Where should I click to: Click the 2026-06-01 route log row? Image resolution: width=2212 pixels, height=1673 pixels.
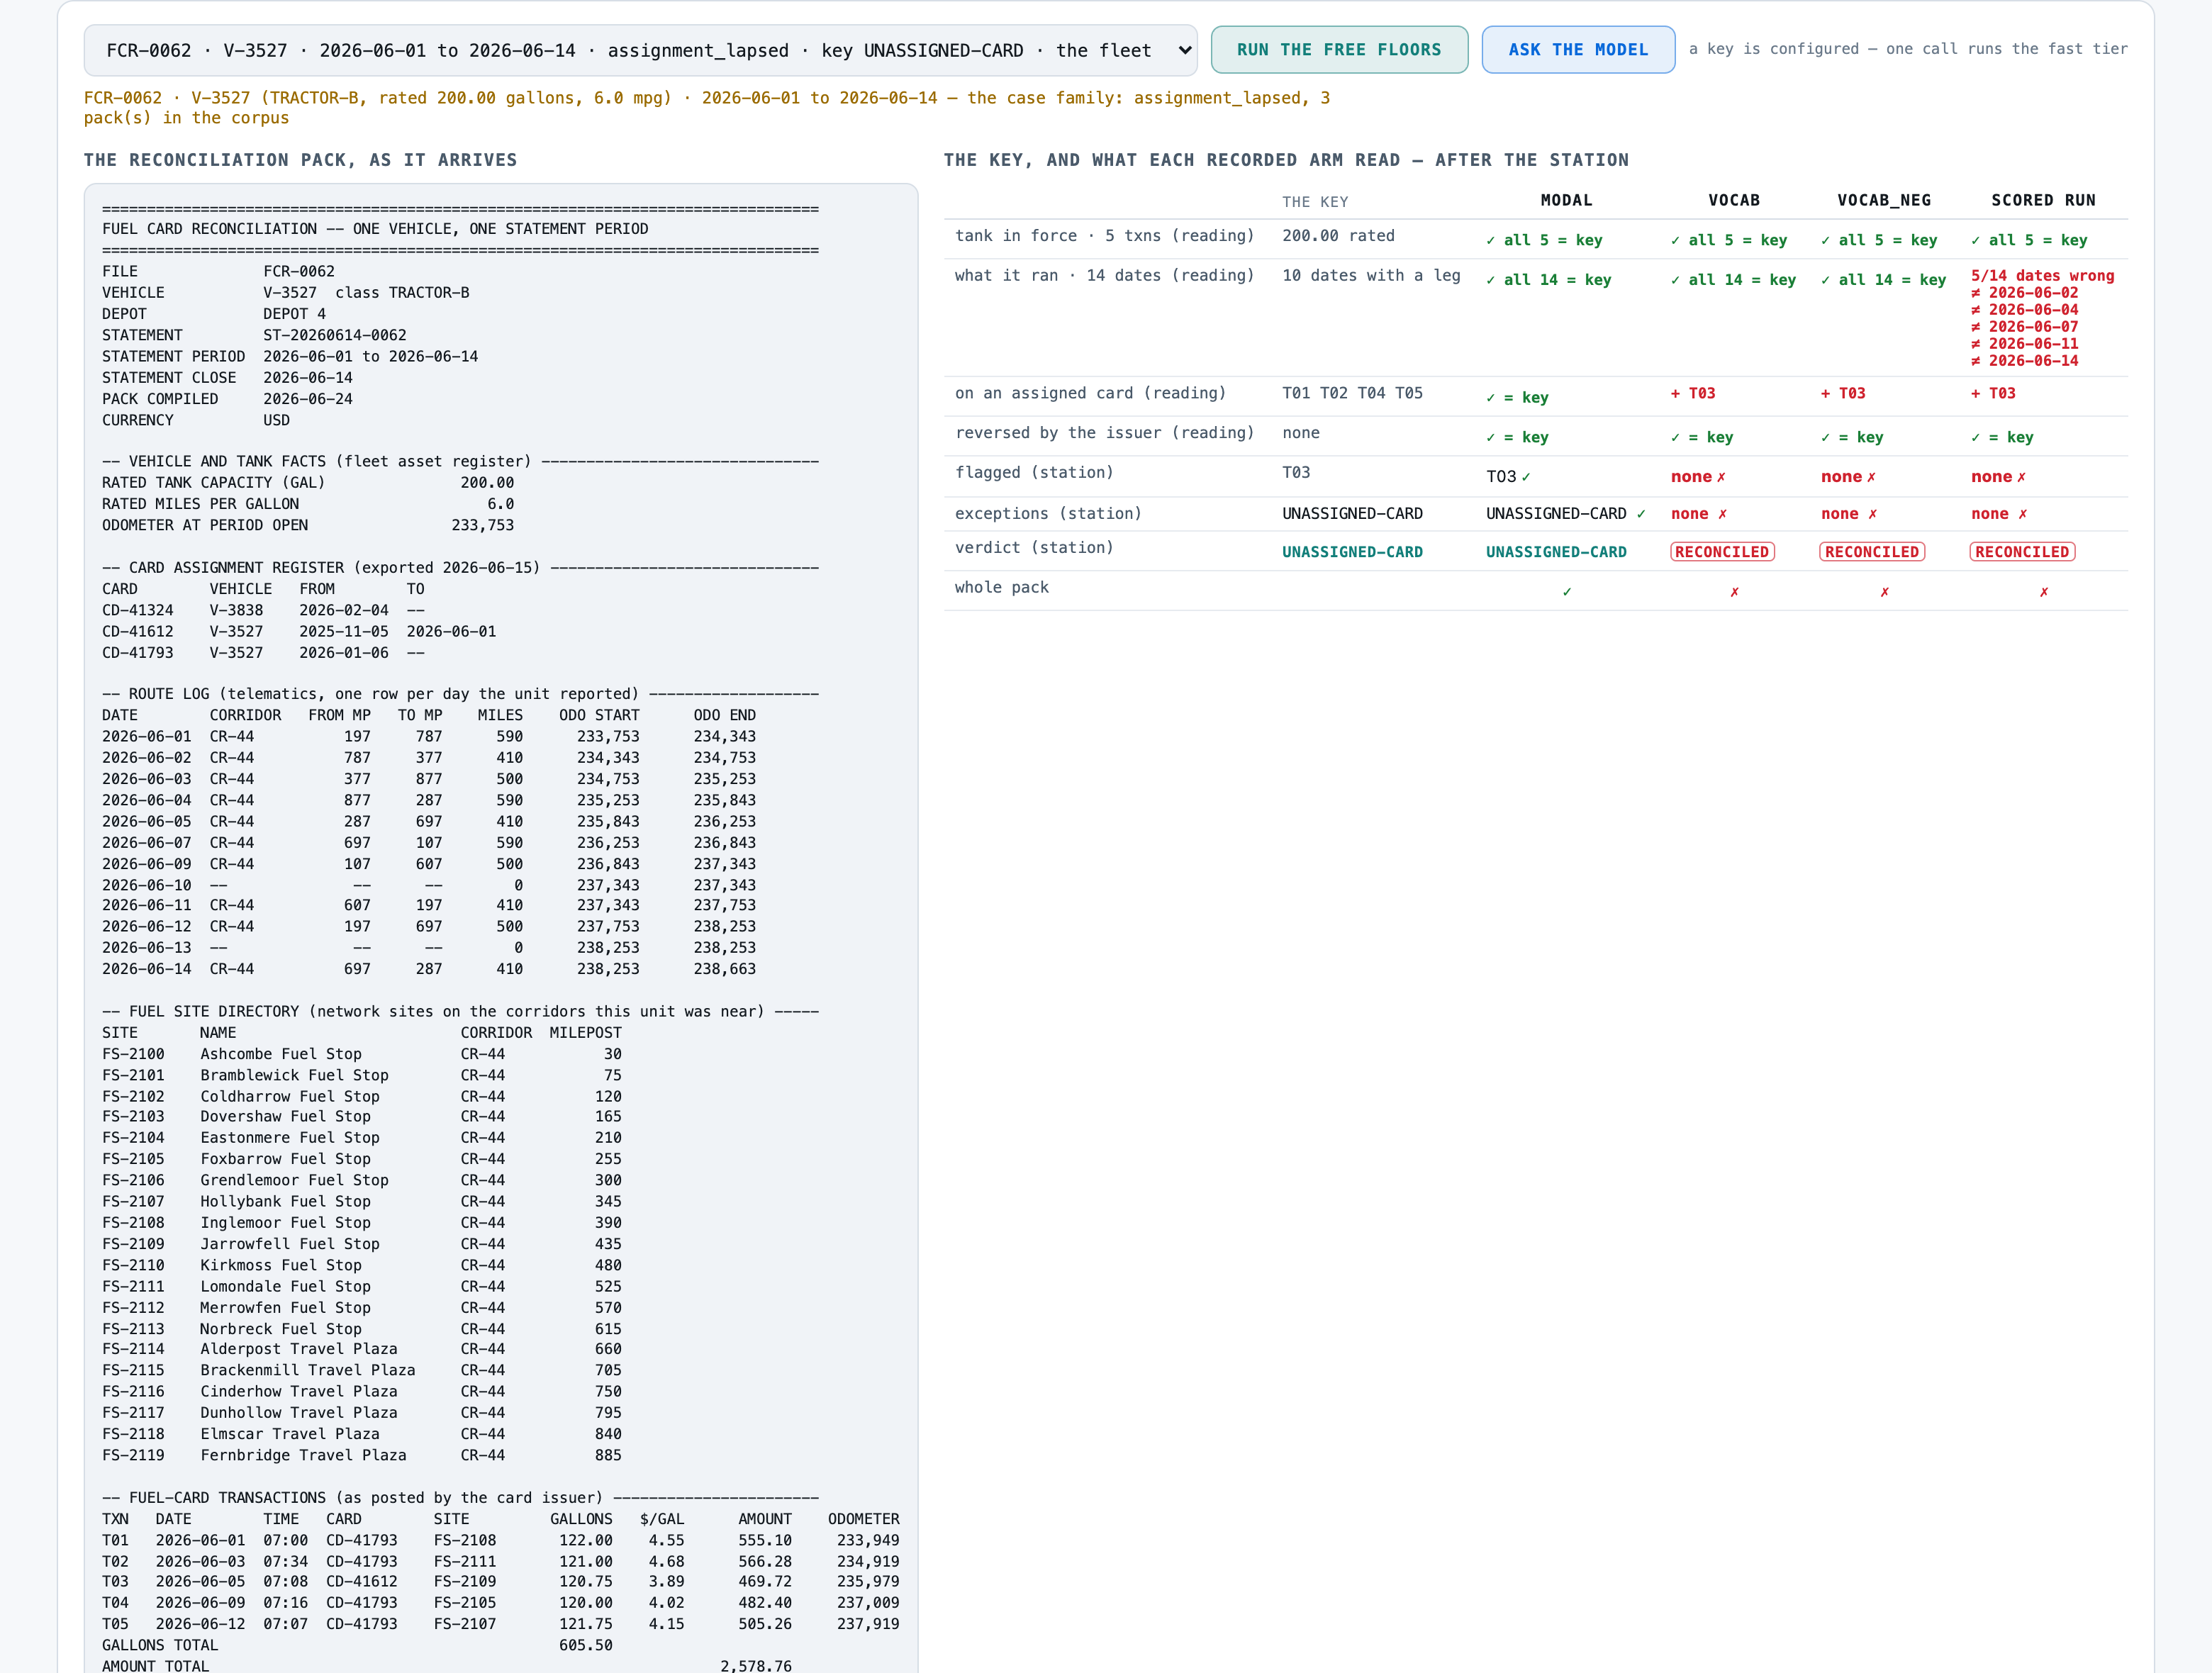pos(429,737)
